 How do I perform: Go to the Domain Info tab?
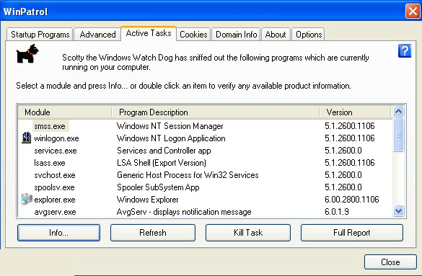pos(236,35)
